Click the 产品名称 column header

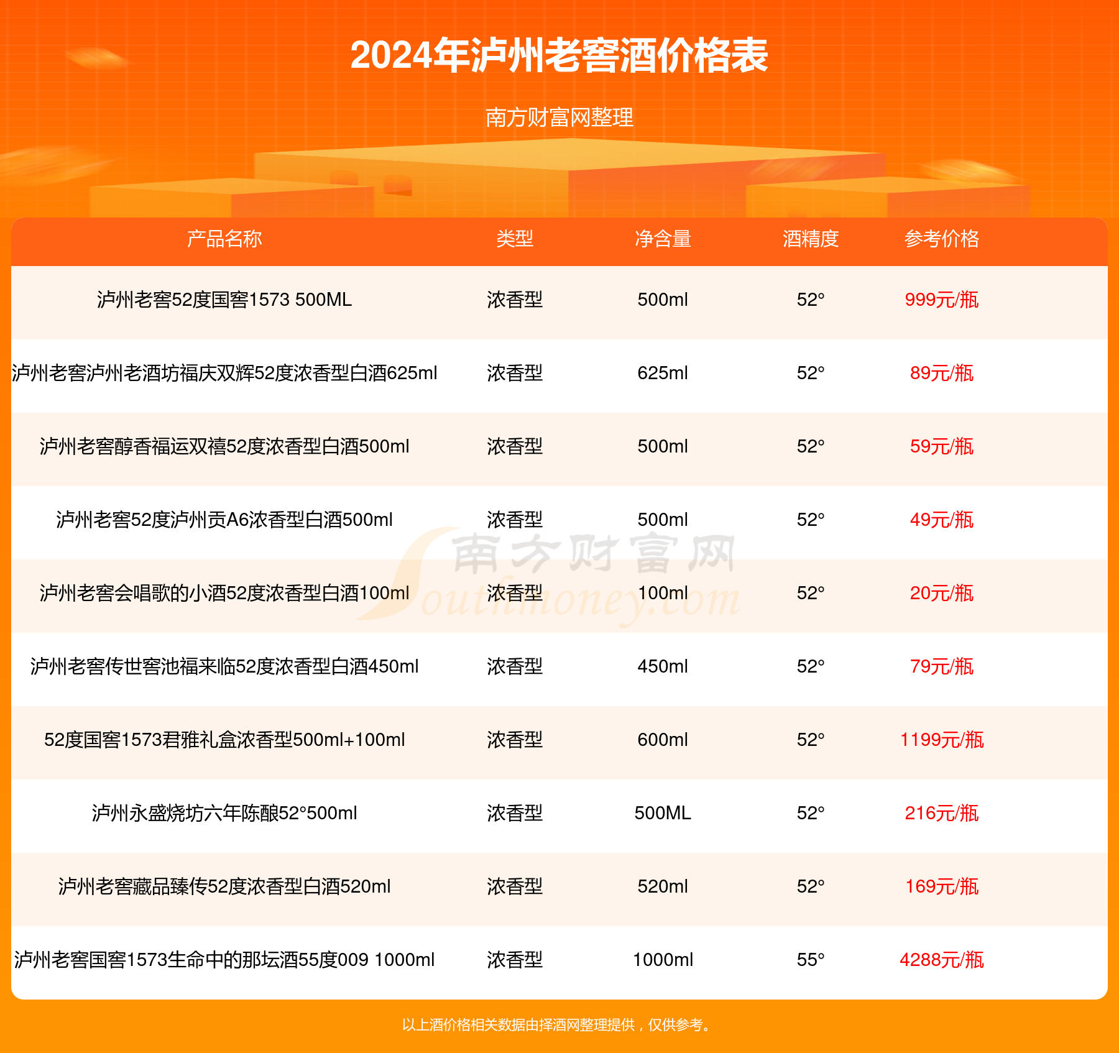click(224, 239)
